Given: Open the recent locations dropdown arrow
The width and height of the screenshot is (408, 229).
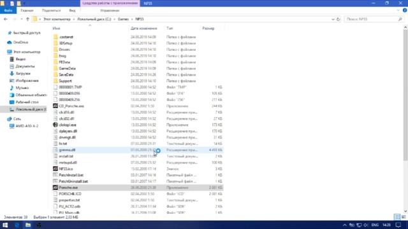Looking at the screenshot, I should pos(22,19).
